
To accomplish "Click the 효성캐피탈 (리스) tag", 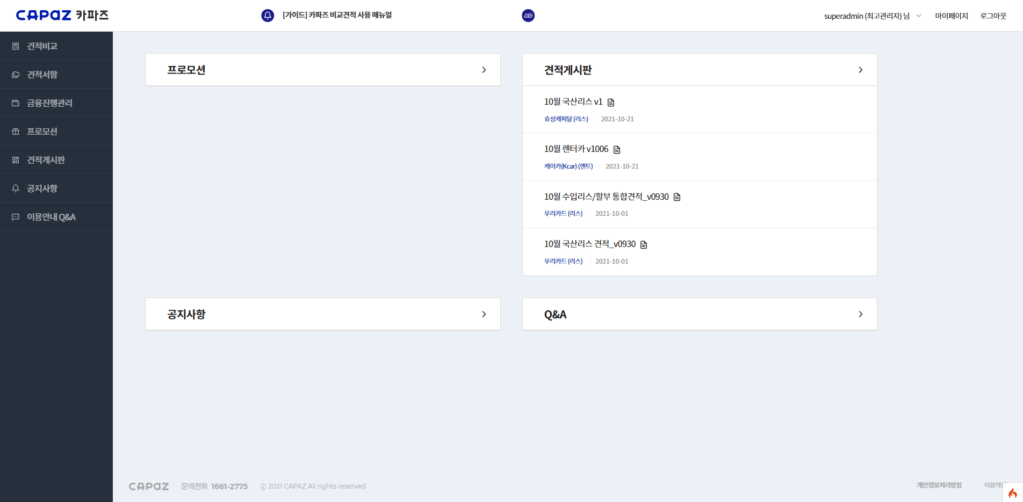I will [566, 119].
